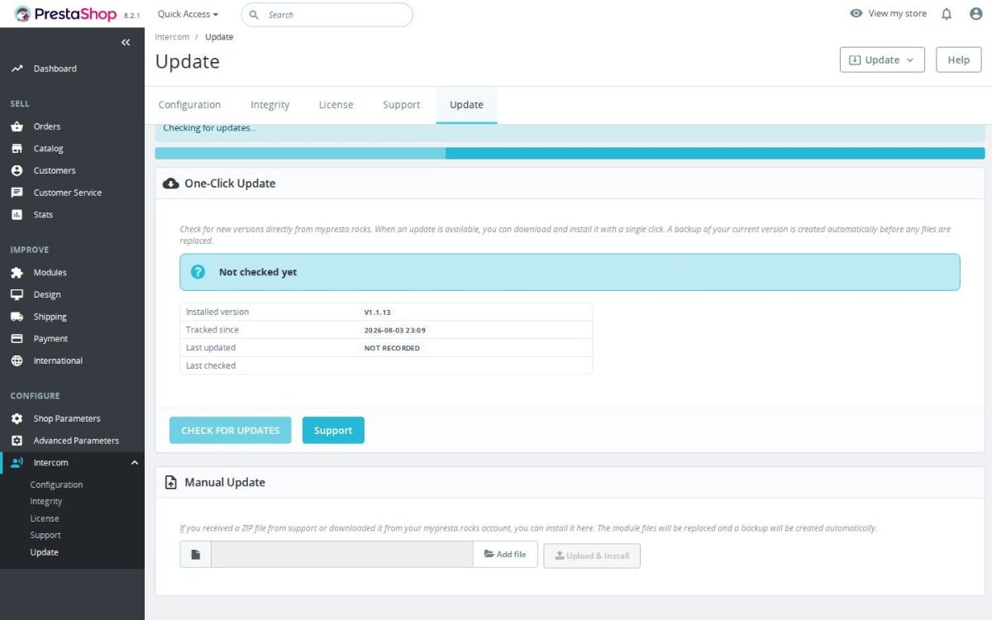
Task: Click the search magnifier icon
Action: click(254, 15)
